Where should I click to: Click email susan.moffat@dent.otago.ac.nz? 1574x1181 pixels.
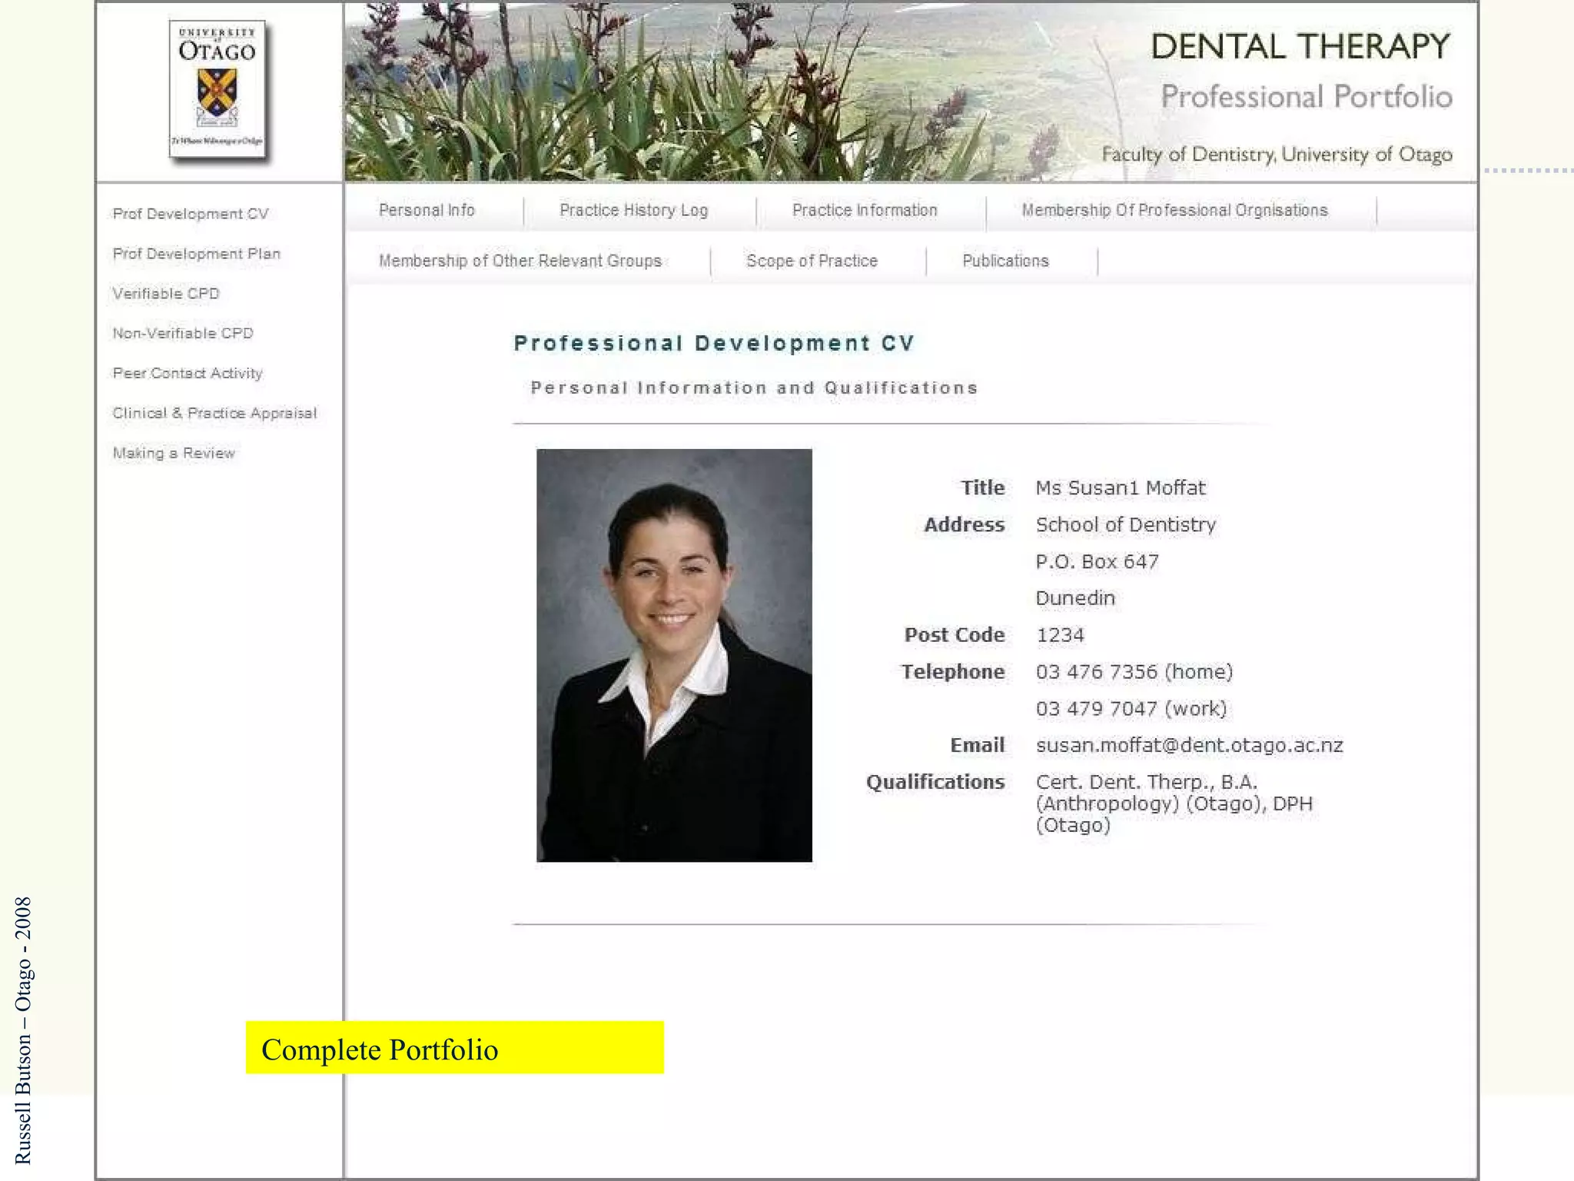pyautogui.click(x=1189, y=745)
